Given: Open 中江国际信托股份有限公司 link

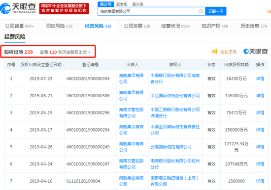Looking at the screenshot, I should pyautogui.click(x=175, y=96).
